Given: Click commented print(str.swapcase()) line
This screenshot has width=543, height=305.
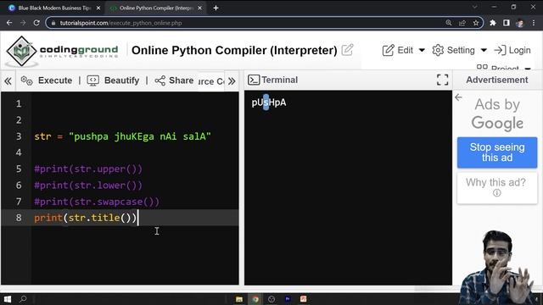Looking at the screenshot, I should [x=97, y=202].
